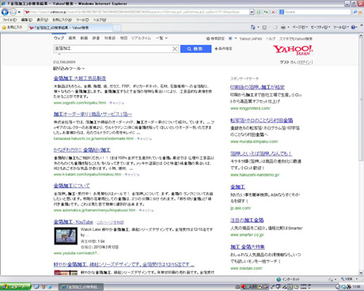Open the www.kingprinters.com sponsored ad link

(250, 108)
